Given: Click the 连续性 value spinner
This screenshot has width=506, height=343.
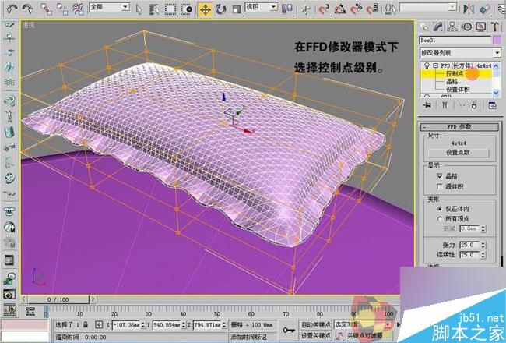Looking at the screenshot, I should pyautogui.click(x=483, y=255).
